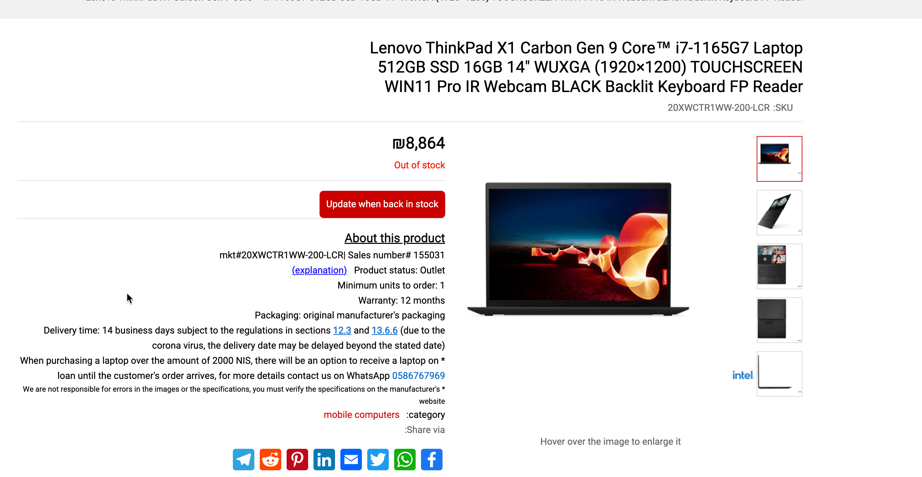
Task: Open the mobile computers category
Action: point(361,415)
